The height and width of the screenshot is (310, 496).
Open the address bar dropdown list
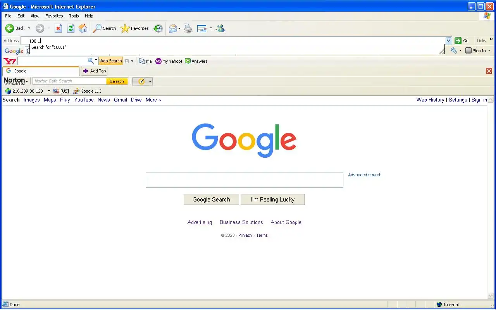point(449,41)
